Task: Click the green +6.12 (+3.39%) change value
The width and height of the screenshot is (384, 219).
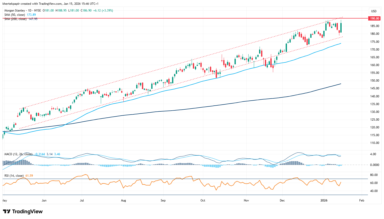Action: point(103,11)
